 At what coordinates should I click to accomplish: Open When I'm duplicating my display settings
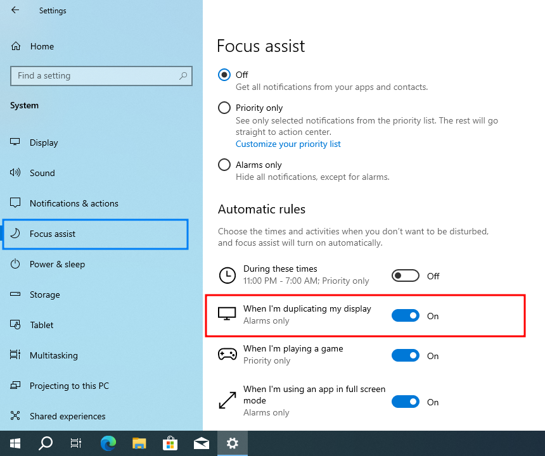point(307,315)
